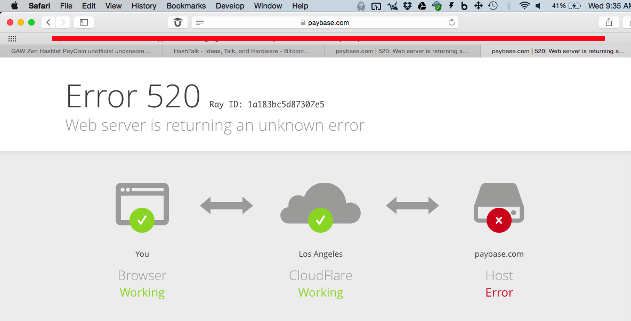Open the Bluetooth menu
Screen dimensions: 631x321
(x=508, y=6)
